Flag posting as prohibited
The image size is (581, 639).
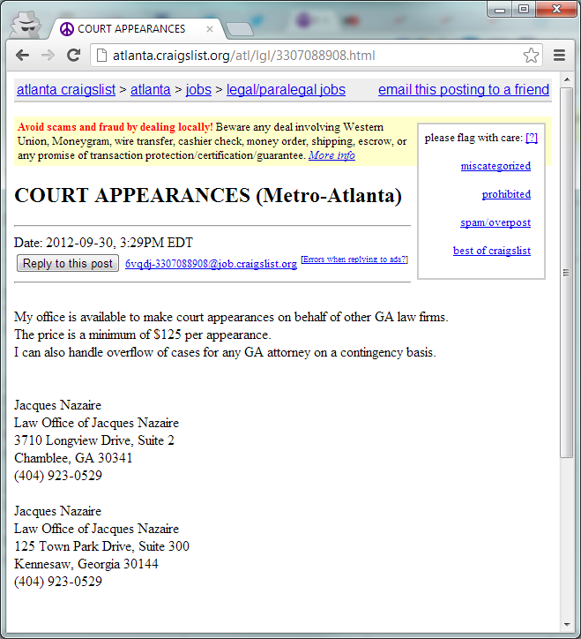click(506, 194)
